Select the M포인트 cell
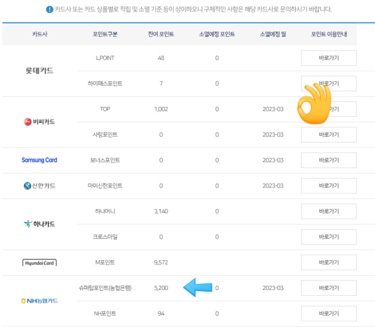This screenshot has height=327, width=375. tap(105, 262)
